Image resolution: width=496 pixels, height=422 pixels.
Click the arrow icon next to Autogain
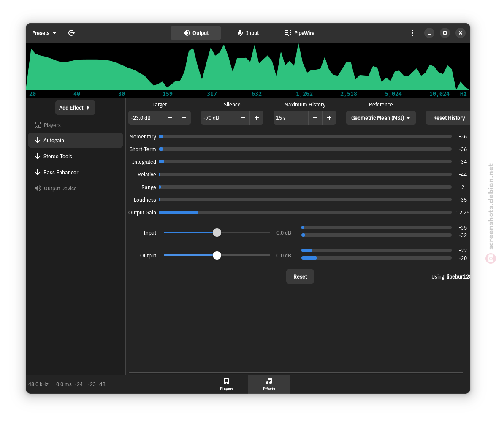pyautogui.click(x=37, y=140)
